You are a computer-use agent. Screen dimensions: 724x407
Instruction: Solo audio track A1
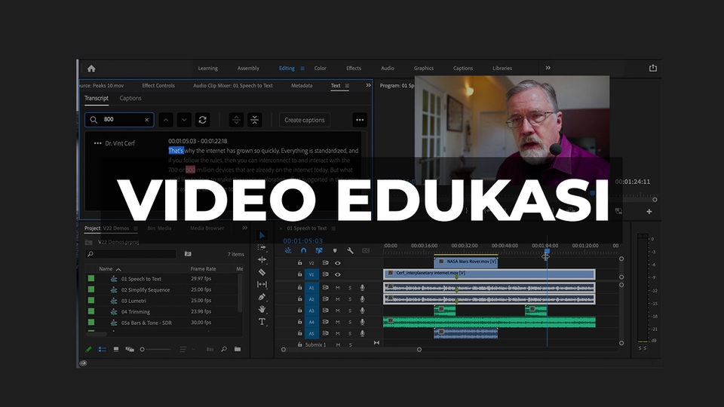(x=350, y=287)
